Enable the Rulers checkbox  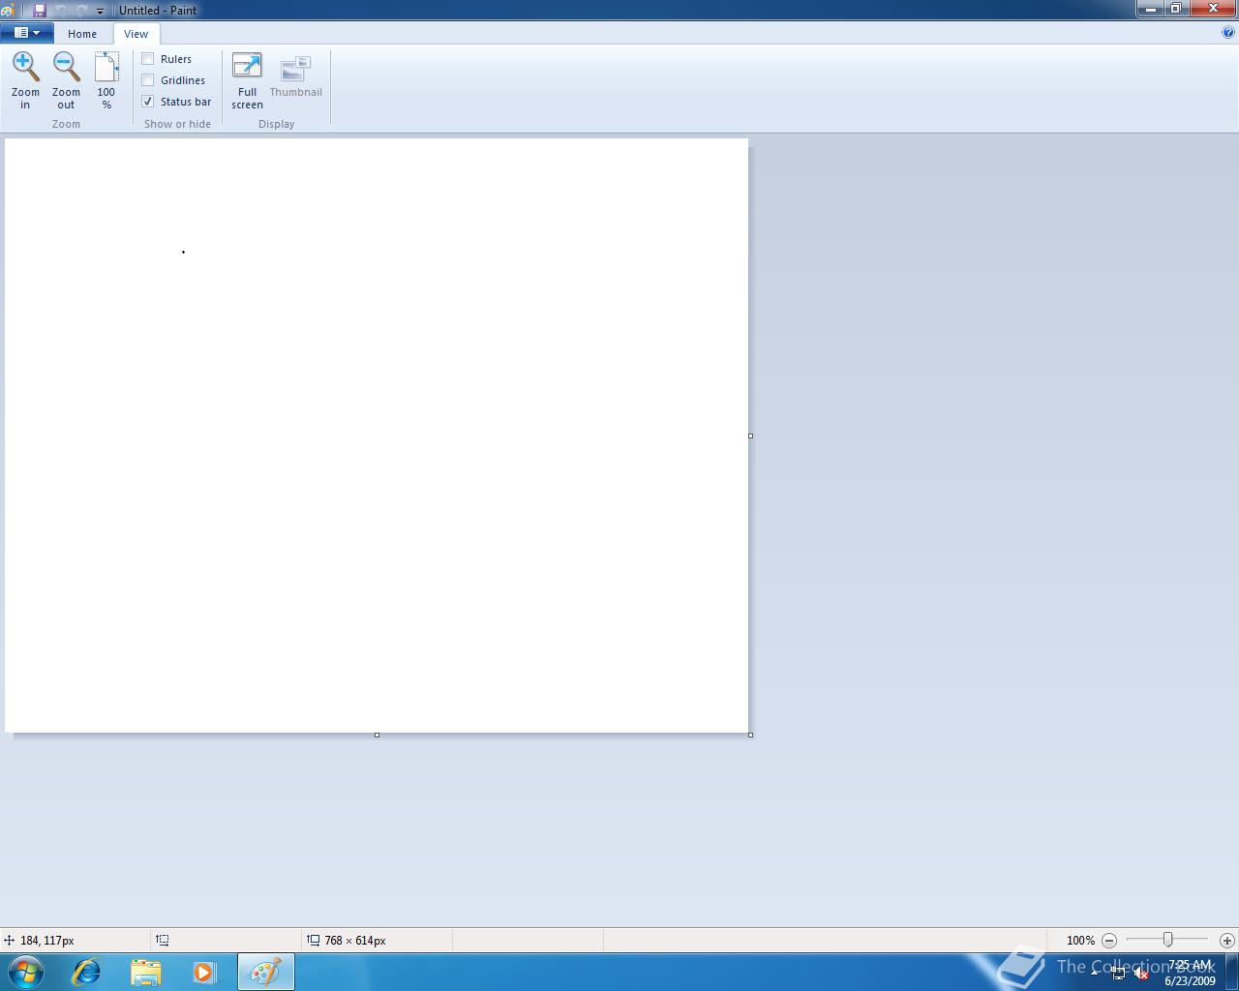(148, 59)
